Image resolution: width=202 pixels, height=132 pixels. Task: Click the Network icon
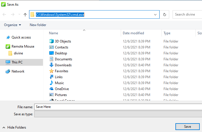[8, 71]
